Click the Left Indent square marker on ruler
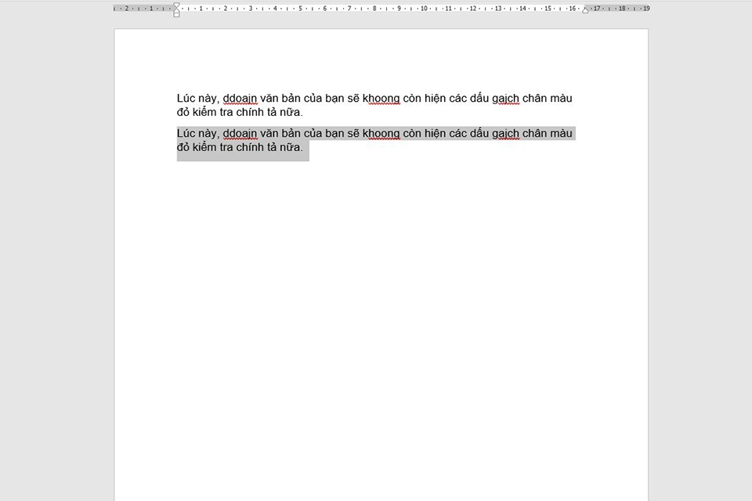Image resolution: width=752 pixels, height=501 pixels. coord(176,15)
